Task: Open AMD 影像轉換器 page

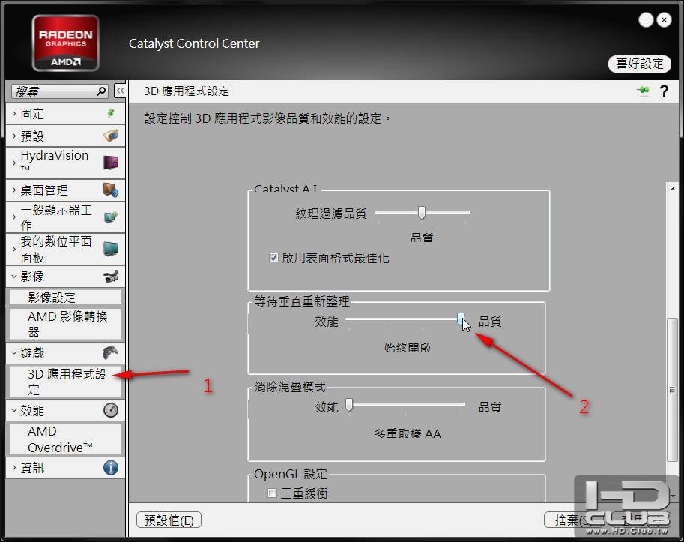Action: (x=65, y=324)
